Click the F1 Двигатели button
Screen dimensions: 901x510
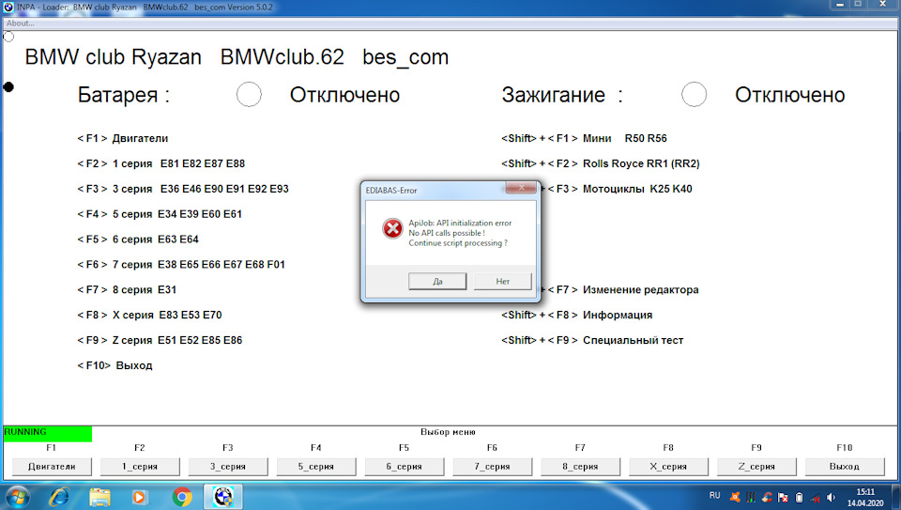click(x=51, y=466)
